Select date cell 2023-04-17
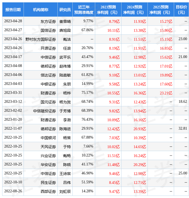This screenshot has width=189, height=198. pos(13,57)
